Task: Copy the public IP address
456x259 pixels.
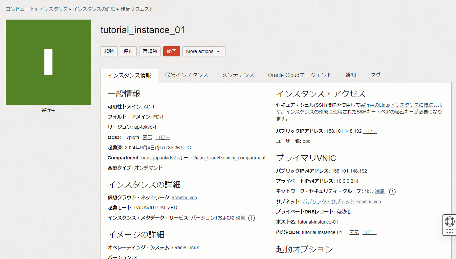Action: (x=370, y=131)
